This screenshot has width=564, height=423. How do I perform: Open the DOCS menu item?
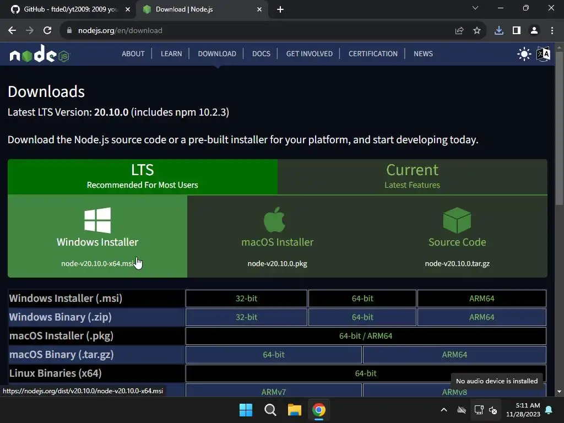[x=261, y=53]
